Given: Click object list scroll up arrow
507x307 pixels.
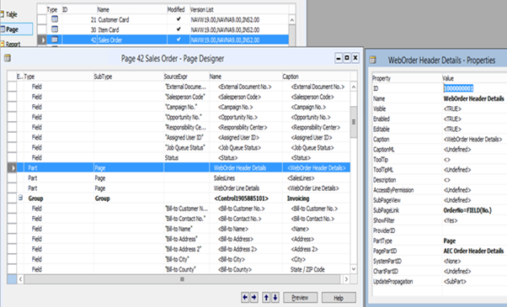Looking at the screenshot, I should point(292,19).
